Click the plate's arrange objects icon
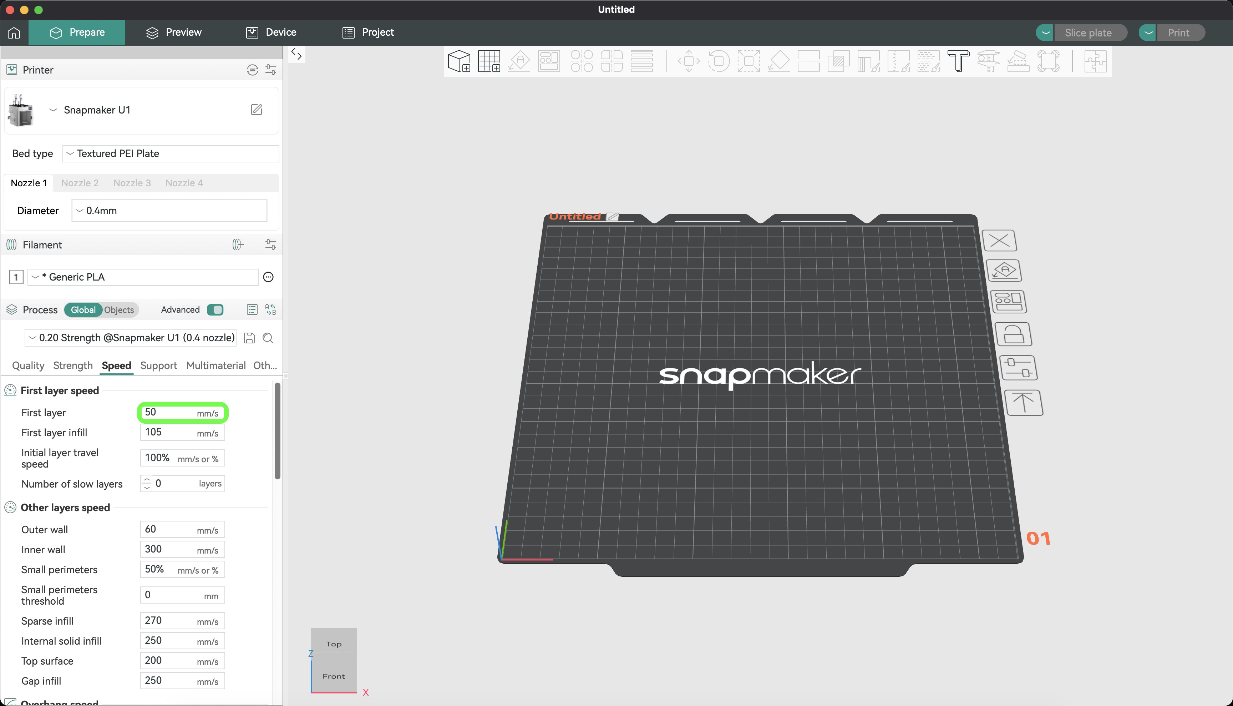Image resolution: width=1233 pixels, height=706 pixels. coord(1009,302)
